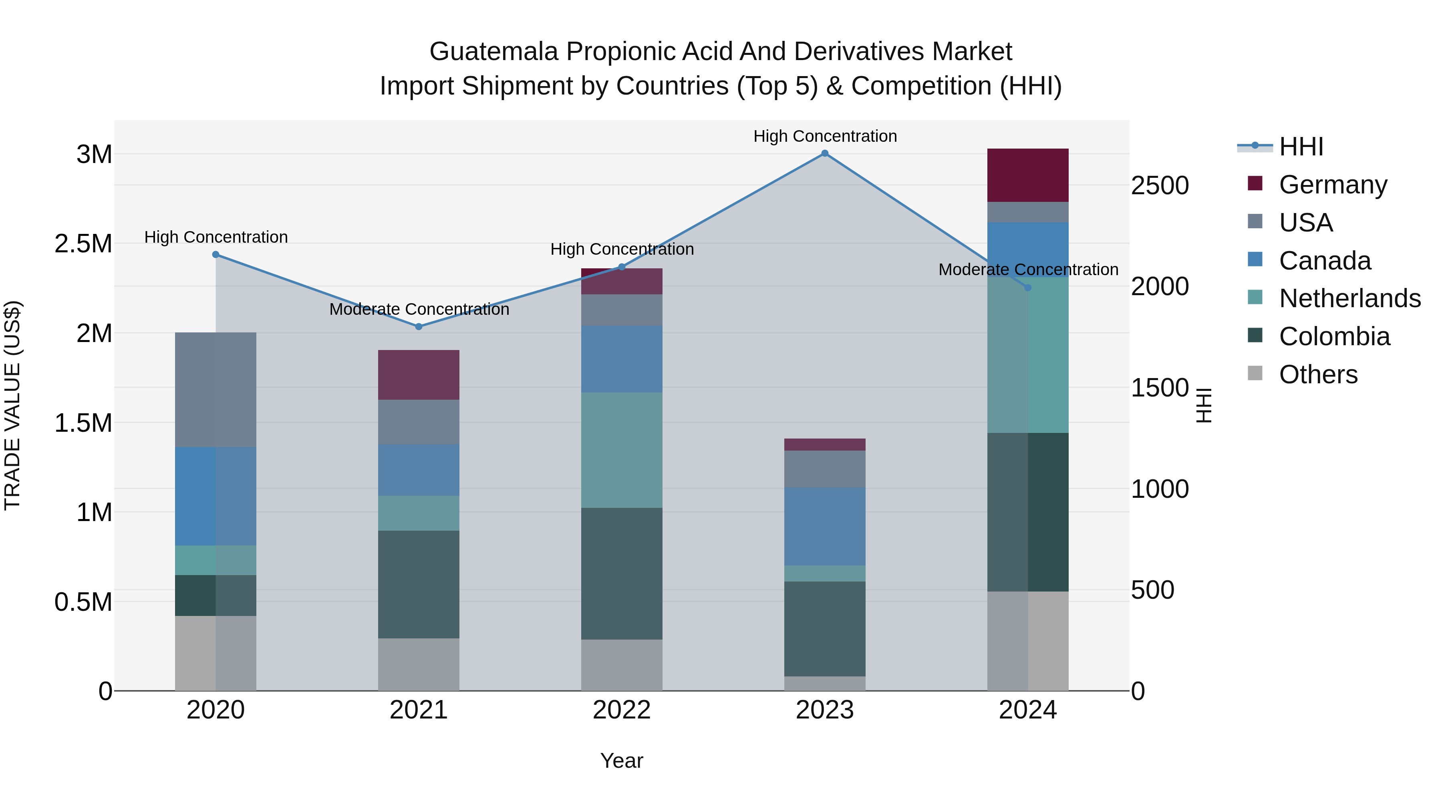1442x811 pixels.
Task: Click the Netherlands teal legend swatch
Action: (x=1256, y=297)
